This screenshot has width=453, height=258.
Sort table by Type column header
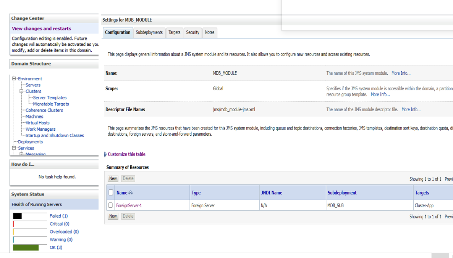196,193
